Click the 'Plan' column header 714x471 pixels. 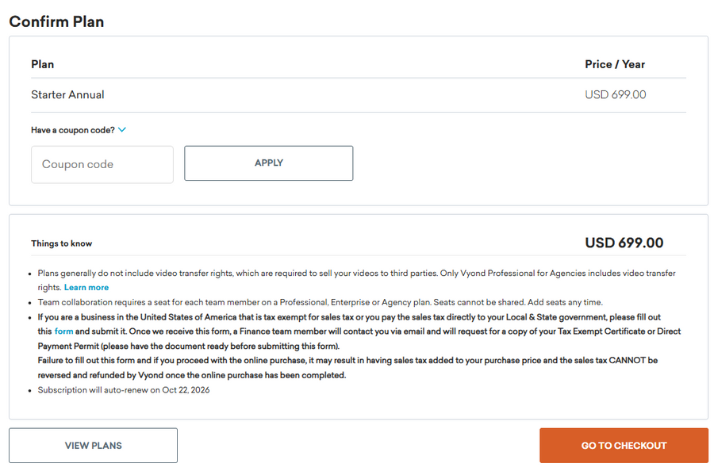[43, 64]
